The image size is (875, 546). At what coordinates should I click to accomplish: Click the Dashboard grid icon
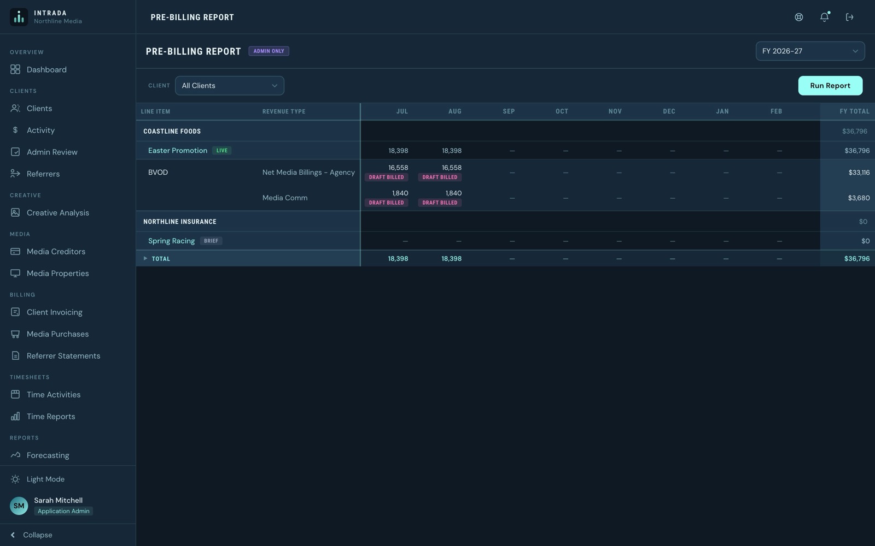15,69
